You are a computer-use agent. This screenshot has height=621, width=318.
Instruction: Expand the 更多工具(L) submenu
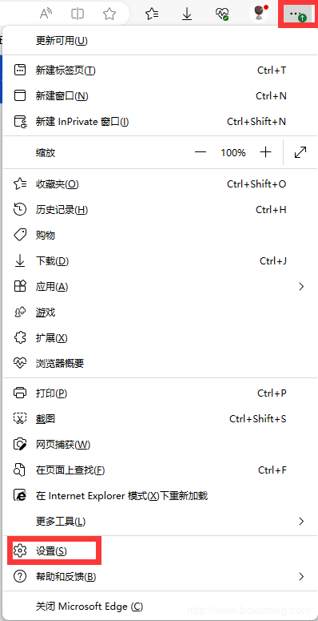[x=159, y=521]
